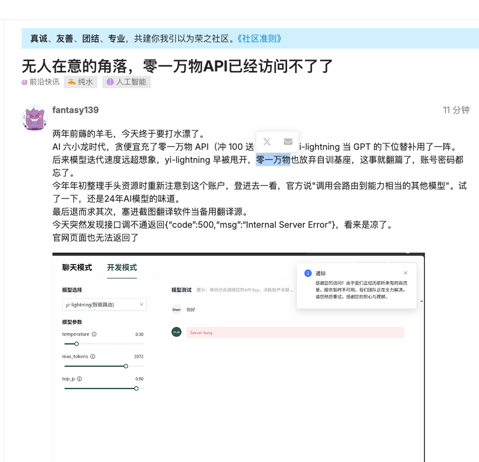
Task: Open the 社区准则 community guidelines link
Action: (x=259, y=38)
